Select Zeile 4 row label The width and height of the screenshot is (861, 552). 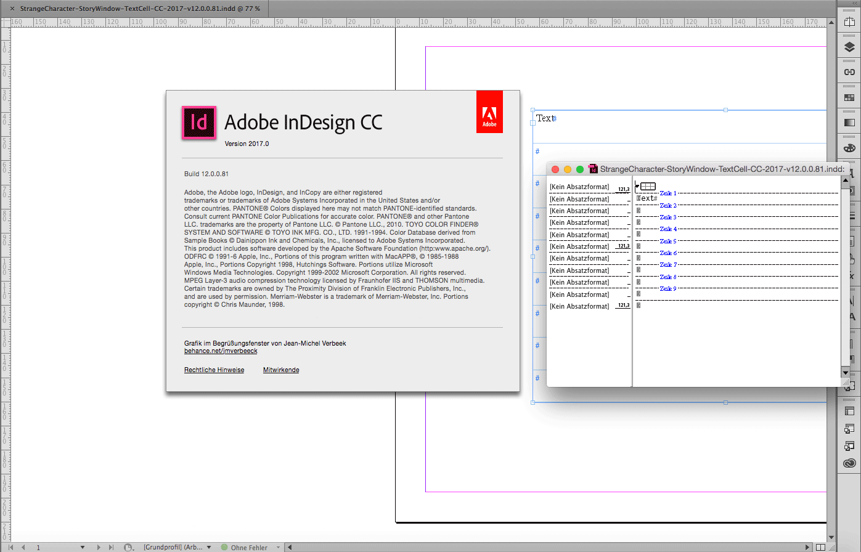[667, 229]
